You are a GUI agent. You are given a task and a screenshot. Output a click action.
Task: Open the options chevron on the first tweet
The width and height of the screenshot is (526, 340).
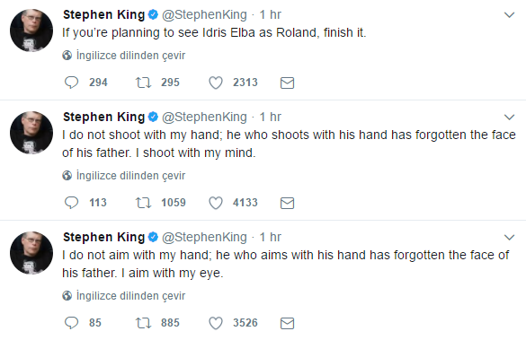click(509, 15)
